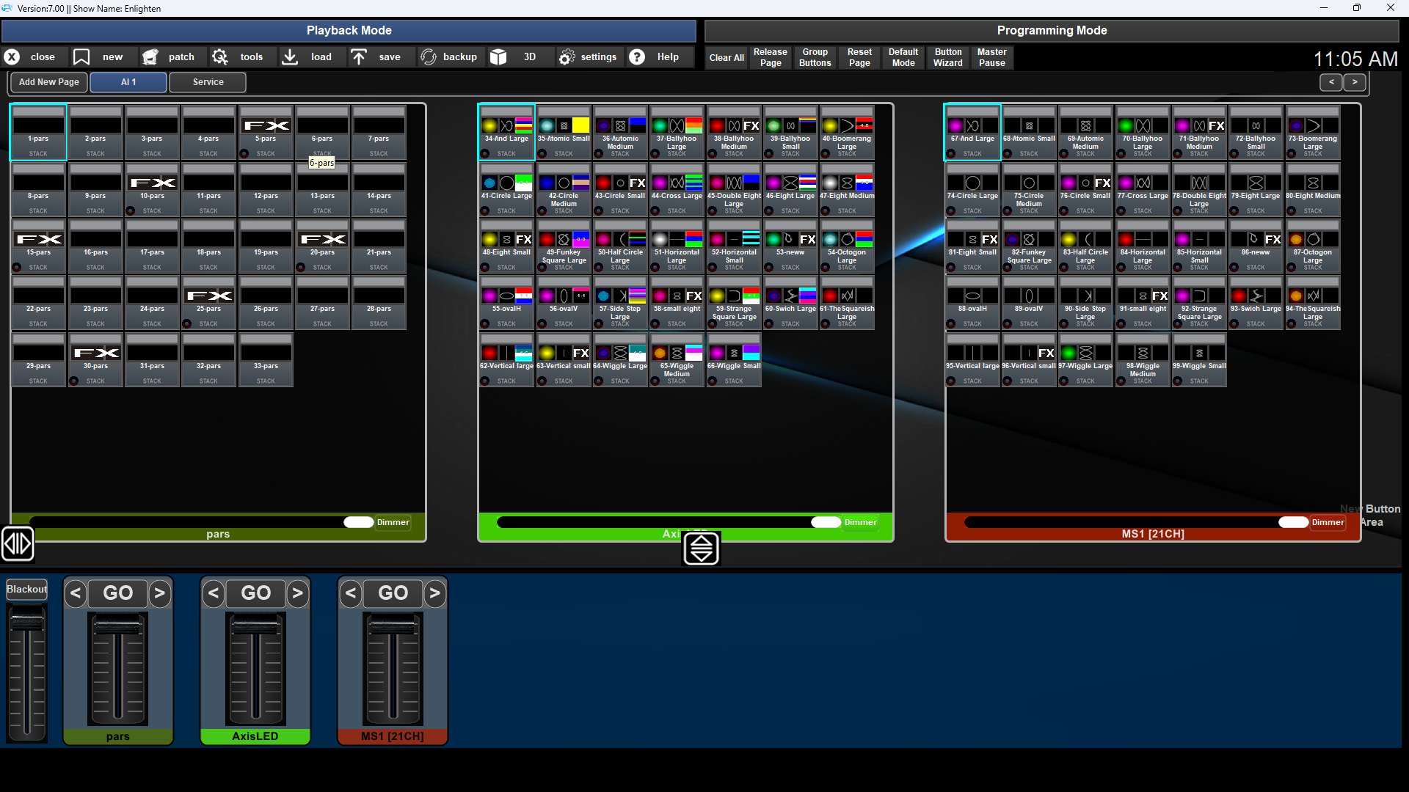Toggle the AxisLED Dimmer switch
The height and width of the screenshot is (792, 1409).
(826, 522)
